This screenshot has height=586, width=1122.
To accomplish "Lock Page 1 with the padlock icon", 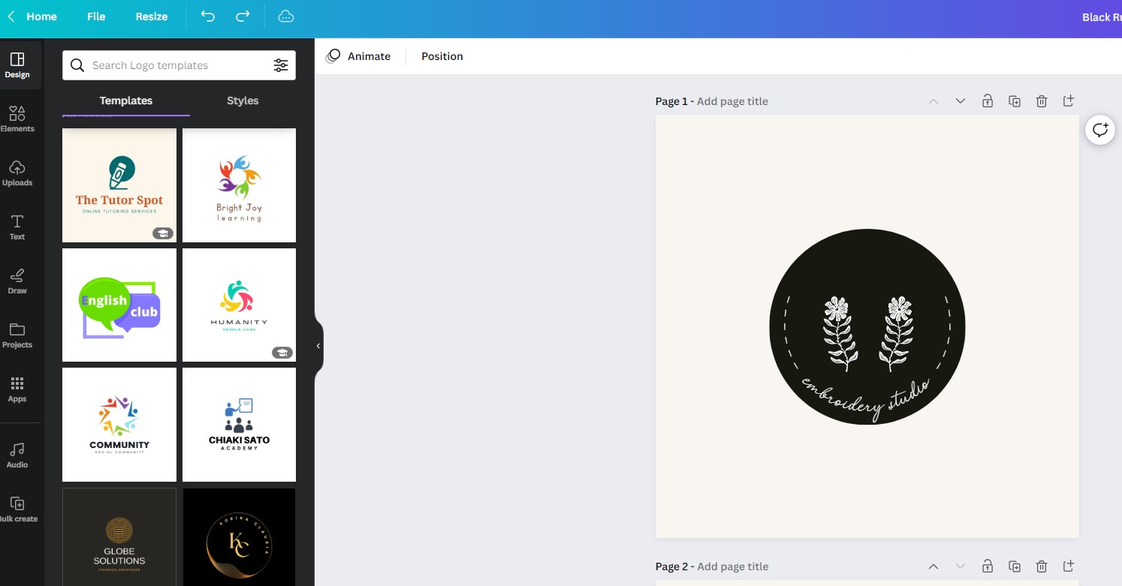I will point(988,101).
